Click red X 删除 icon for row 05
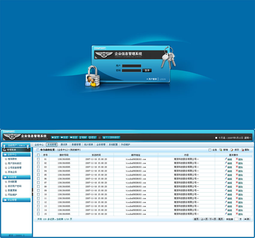This screenshot has height=238, width=255. click(x=237, y=175)
